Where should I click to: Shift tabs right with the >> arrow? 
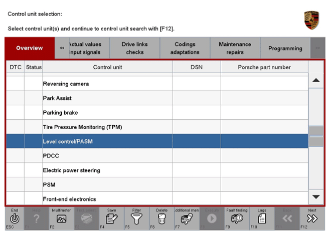point(317,48)
